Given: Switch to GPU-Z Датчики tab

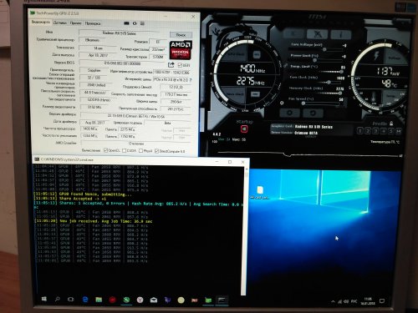Looking at the screenshot, I should pos(59,23).
